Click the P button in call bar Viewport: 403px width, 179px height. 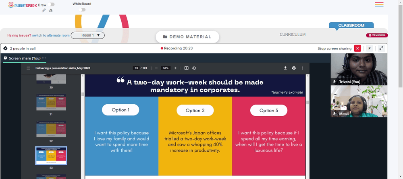coord(369,48)
